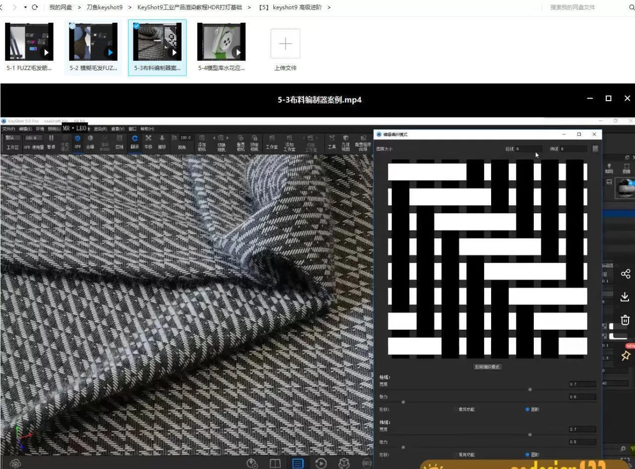The height and width of the screenshot is (469, 635).
Task: Expand the breadcrumb arrow after keyshot9 高级进阶
Action: click(x=329, y=7)
